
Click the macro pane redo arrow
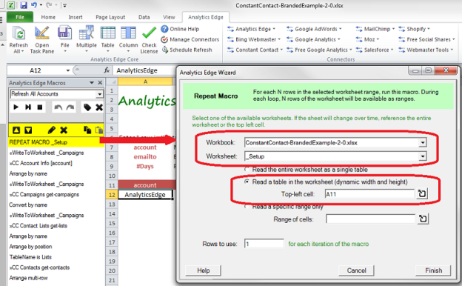click(70, 107)
